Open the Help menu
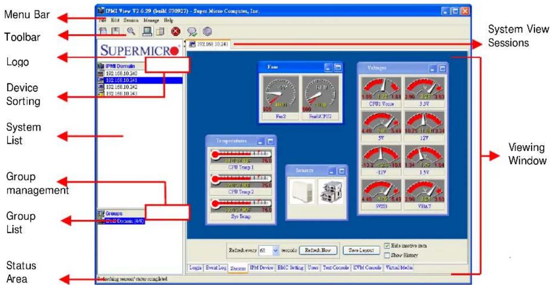The width and height of the screenshot is (550, 285). (x=169, y=20)
